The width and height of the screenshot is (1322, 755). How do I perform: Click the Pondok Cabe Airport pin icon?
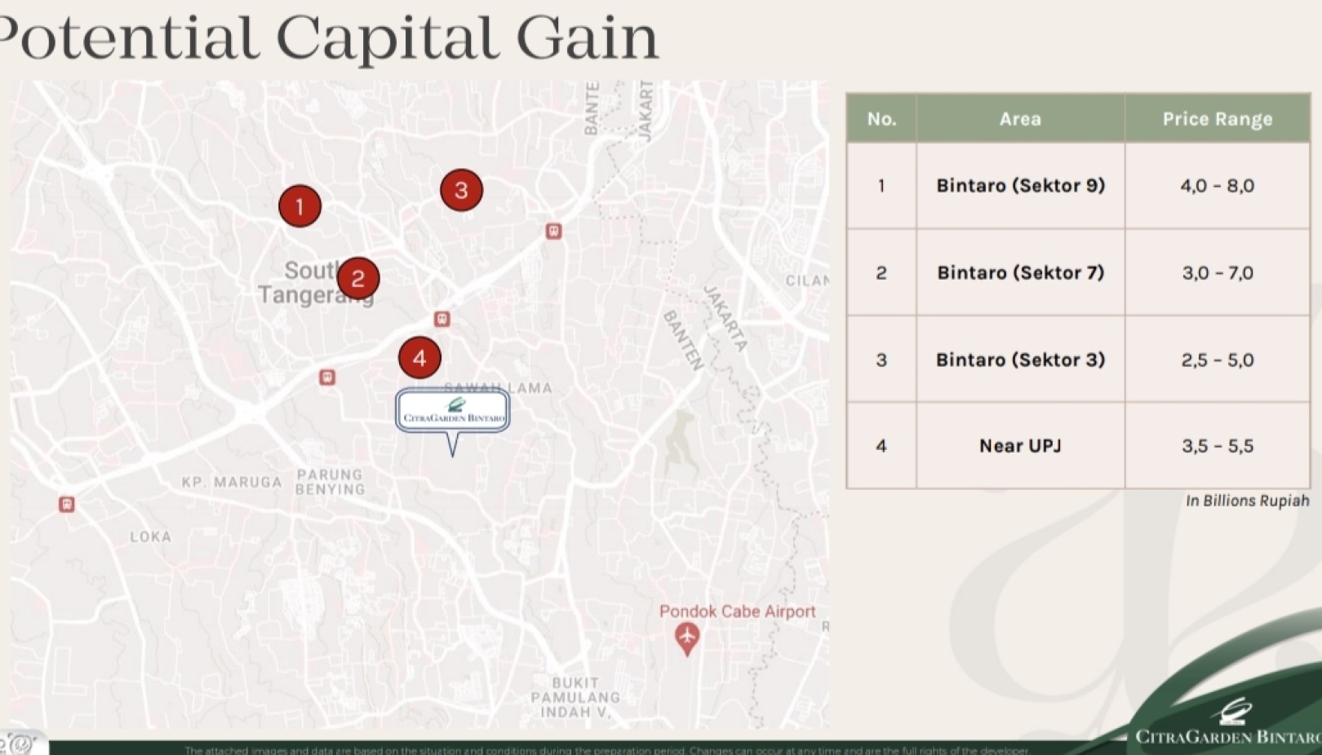point(687,637)
